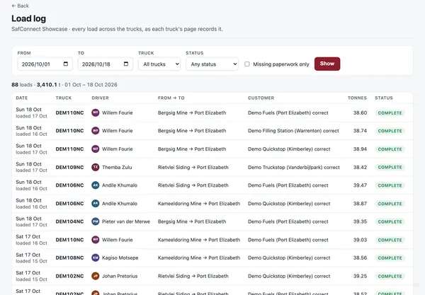The image size is (425, 295).
Task: Click COMPLETE badge in the 38.60 row
Action: pos(390,113)
